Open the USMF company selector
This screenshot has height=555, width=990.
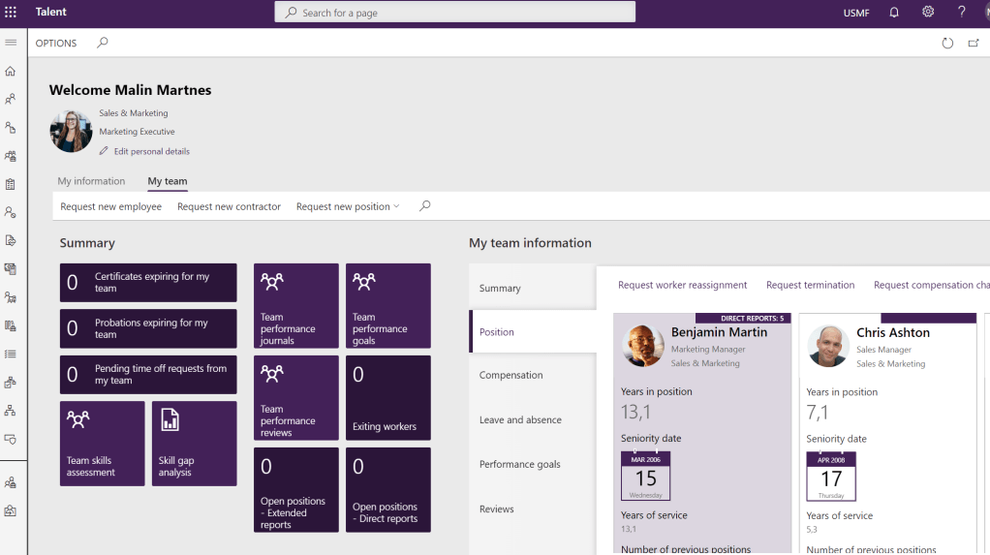point(856,13)
